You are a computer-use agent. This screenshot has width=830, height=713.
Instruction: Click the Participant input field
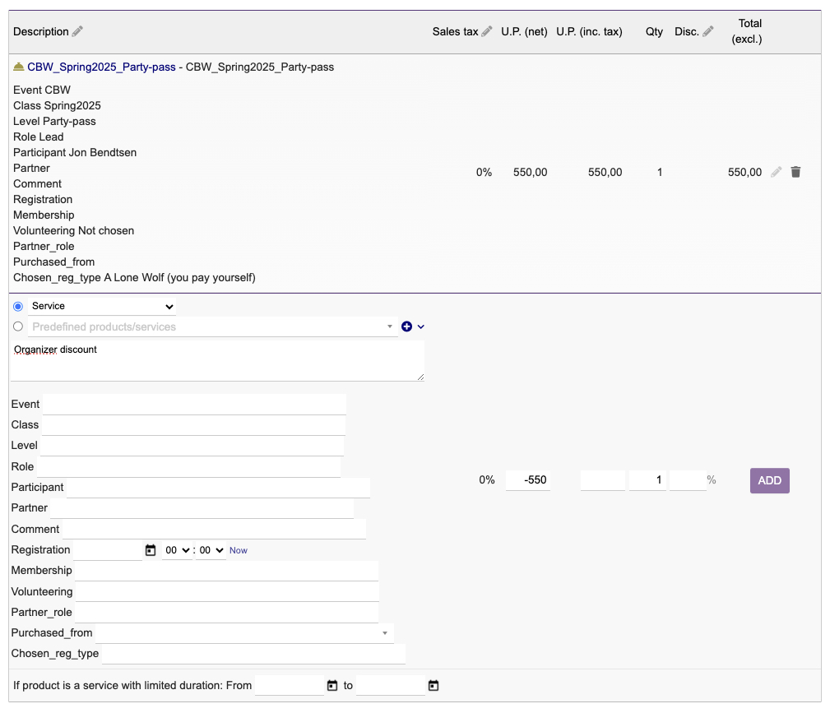point(217,488)
